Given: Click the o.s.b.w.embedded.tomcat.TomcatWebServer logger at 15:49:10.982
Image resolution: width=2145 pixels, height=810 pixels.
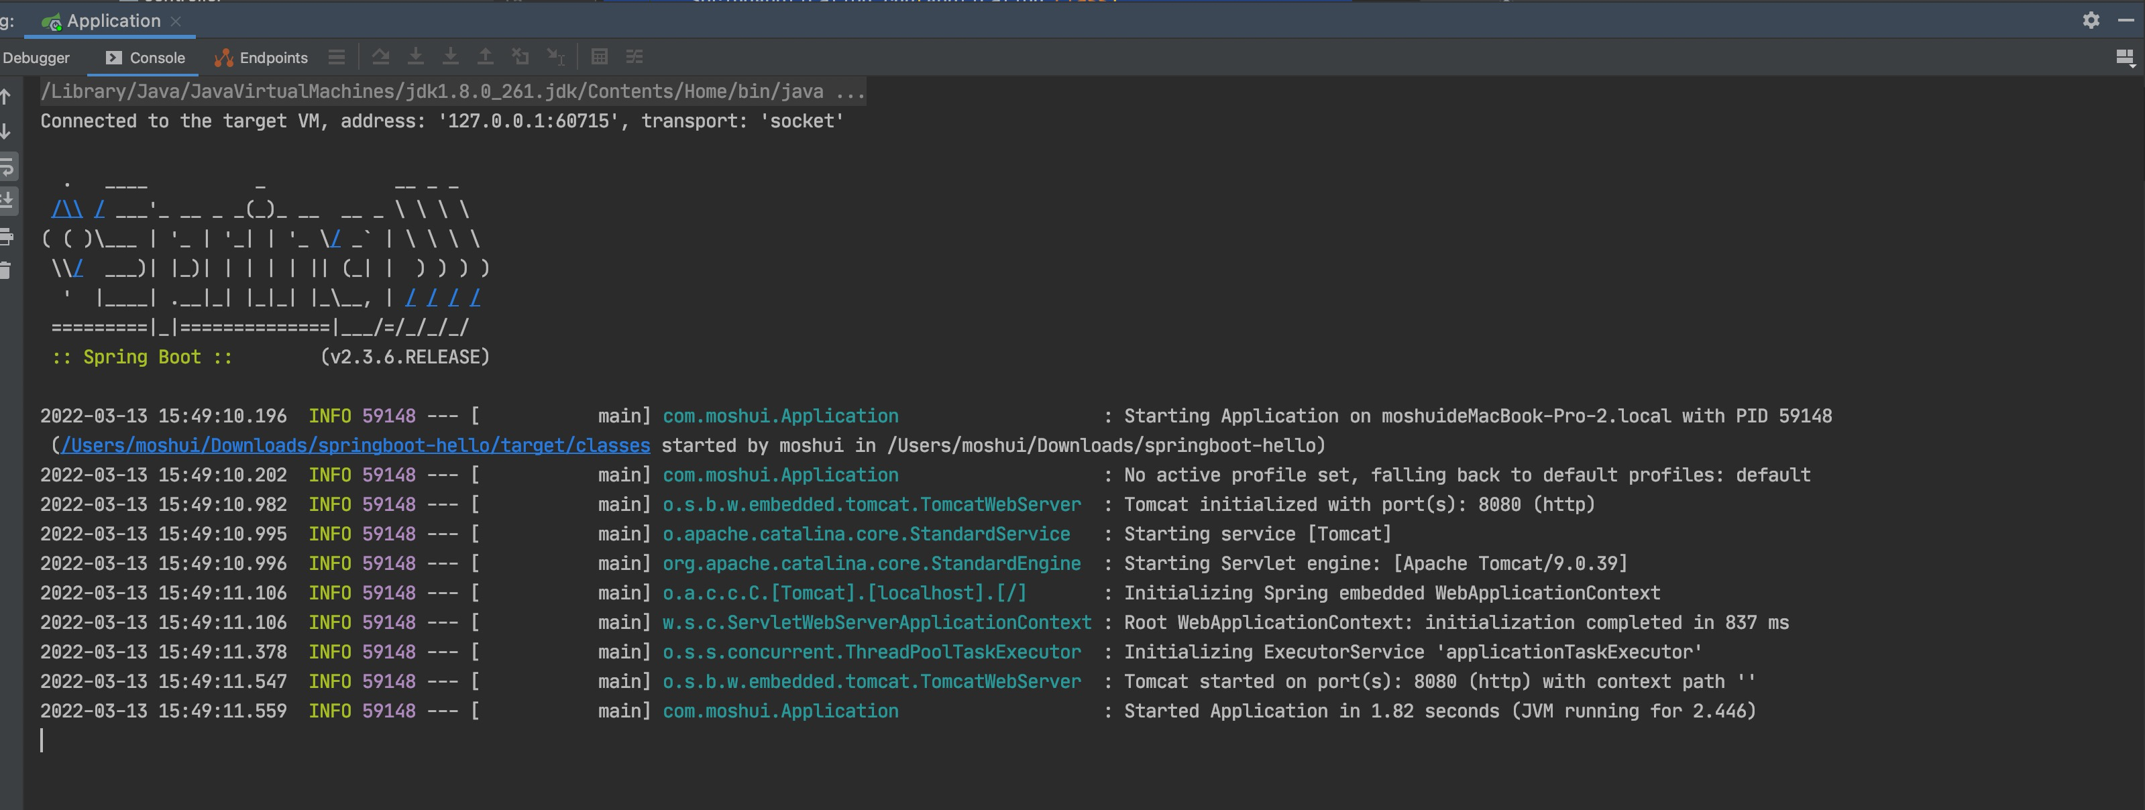Looking at the screenshot, I should [x=871, y=504].
